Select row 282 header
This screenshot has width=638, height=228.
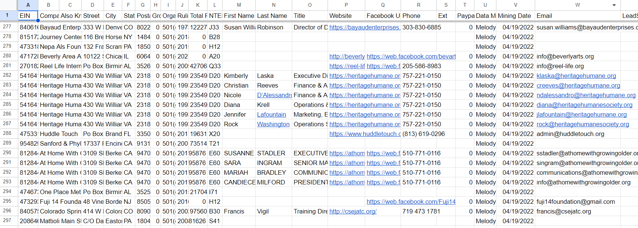point(7,75)
